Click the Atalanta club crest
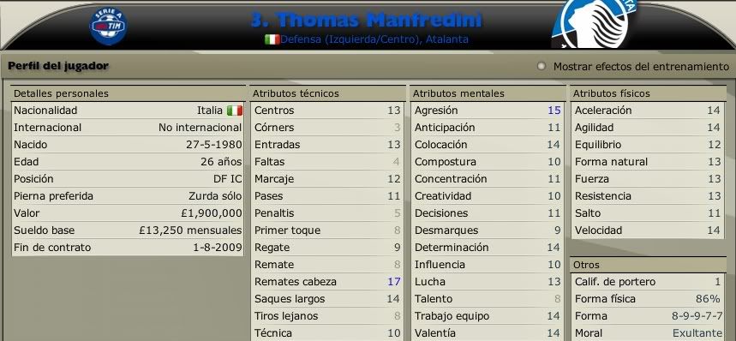This screenshot has width=736, height=341. (x=595, y=23)
